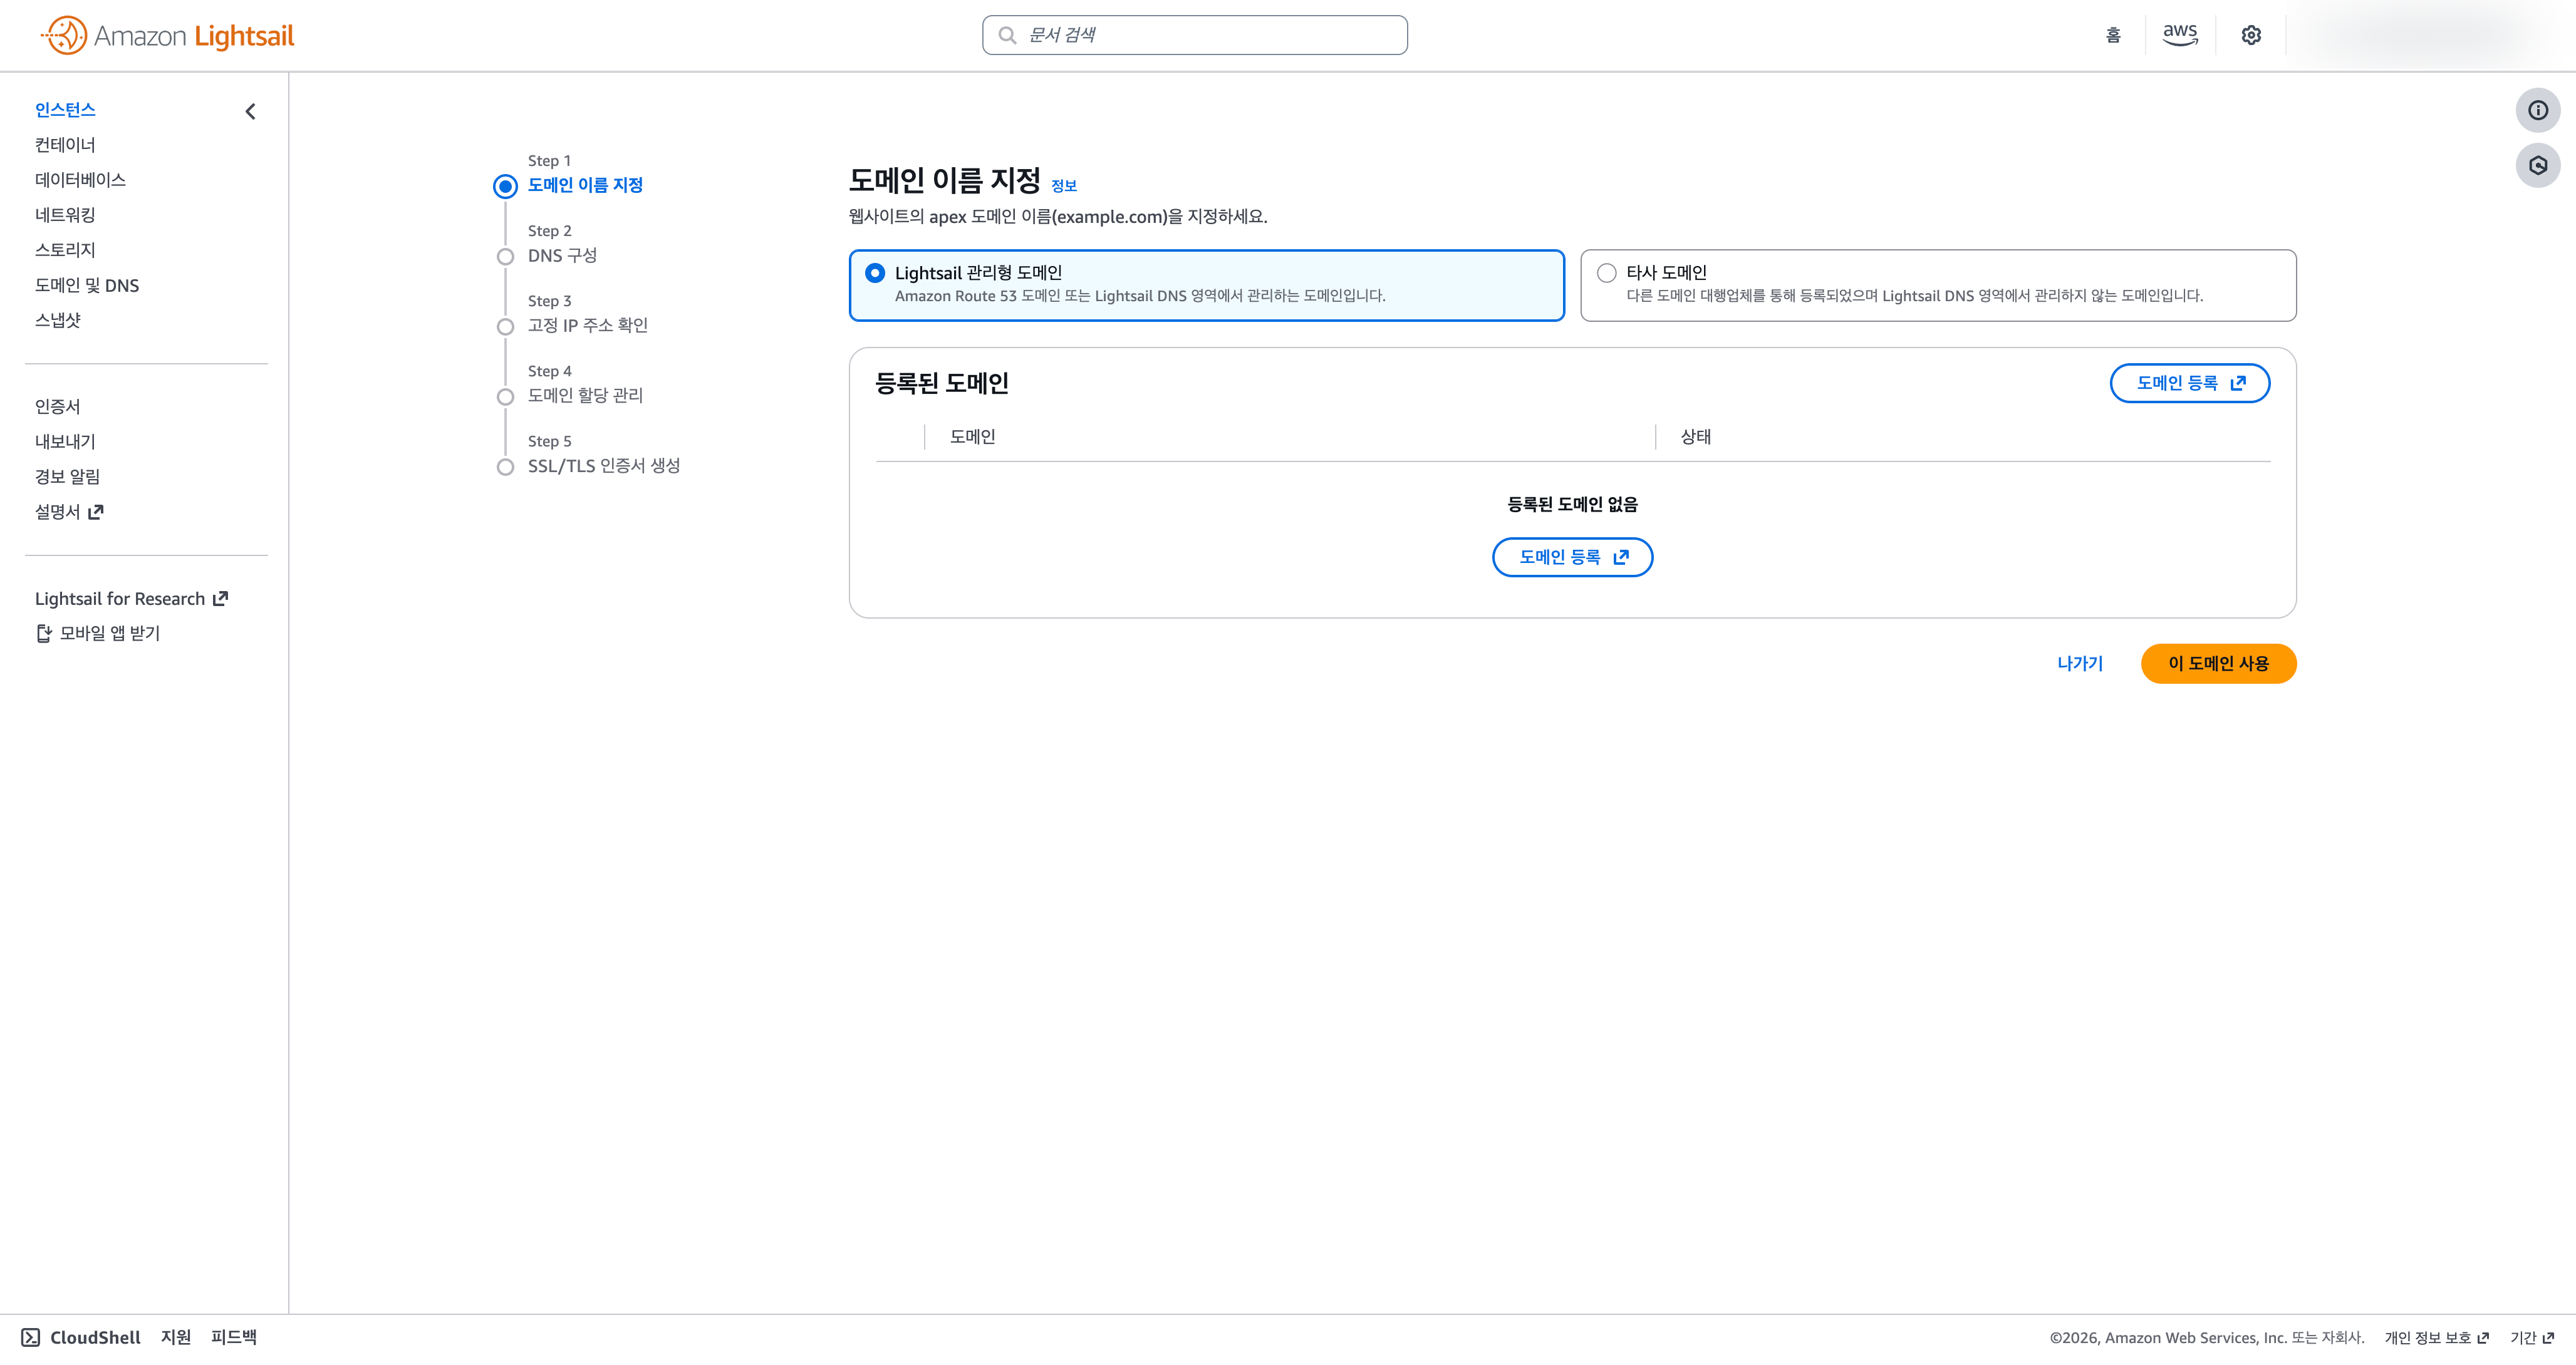Open 설명서 external link
The width and height of the screenshot is (2576, 1365).
click(x=69, y=512)
